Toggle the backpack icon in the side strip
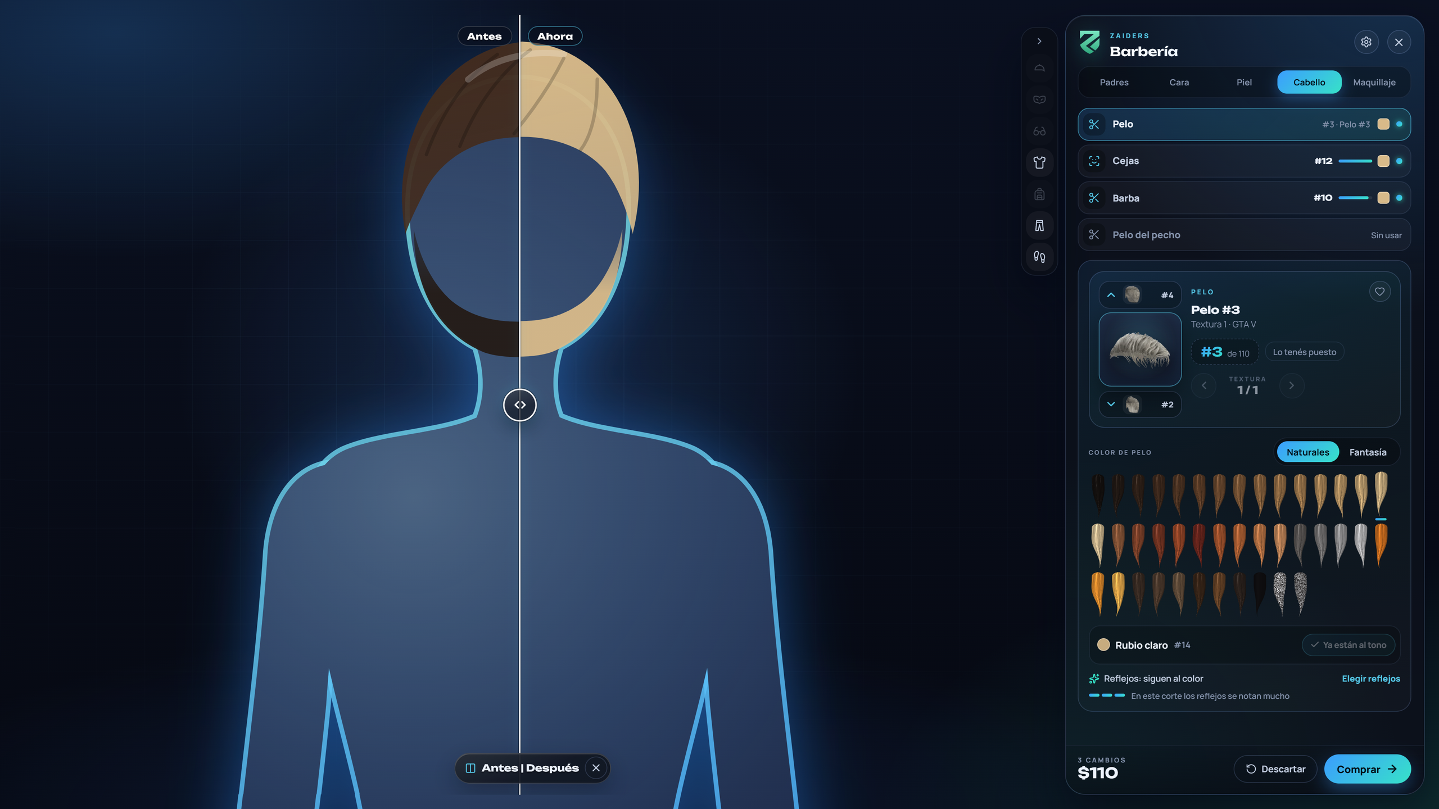Viewport: 1439px width, 809px height. 1039,194
